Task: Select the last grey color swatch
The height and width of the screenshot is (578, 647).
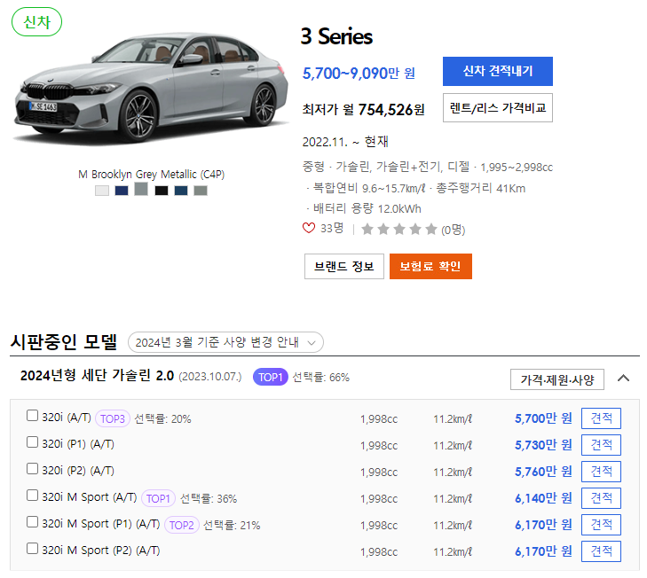Action: click(201, 191)
